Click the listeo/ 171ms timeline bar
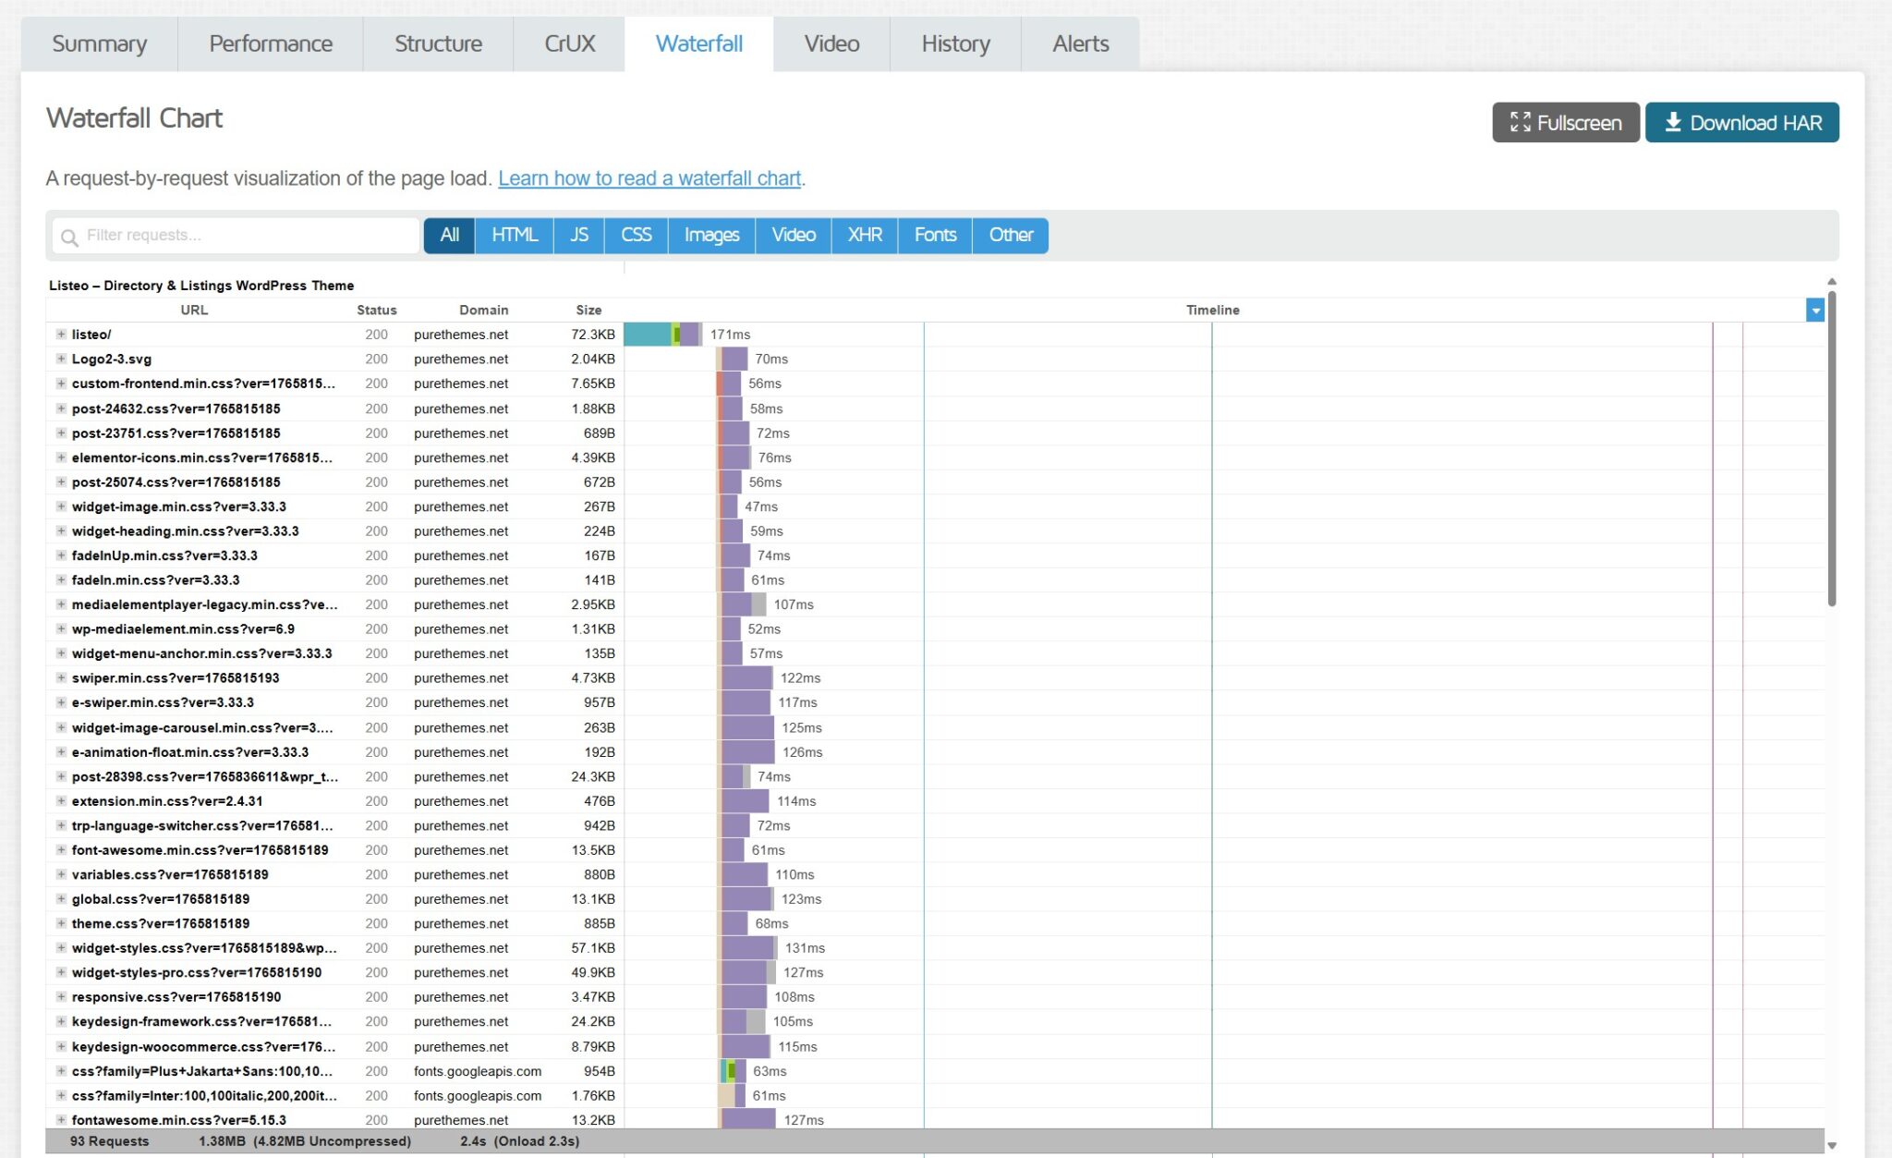Screen dimensions: 1892x1158 coord(663,335)
